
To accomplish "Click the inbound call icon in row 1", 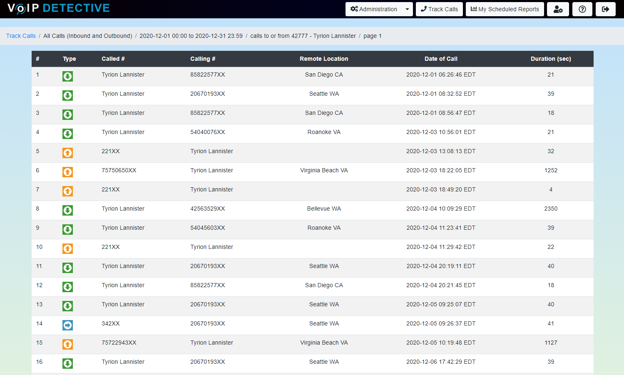I will 67,76.
